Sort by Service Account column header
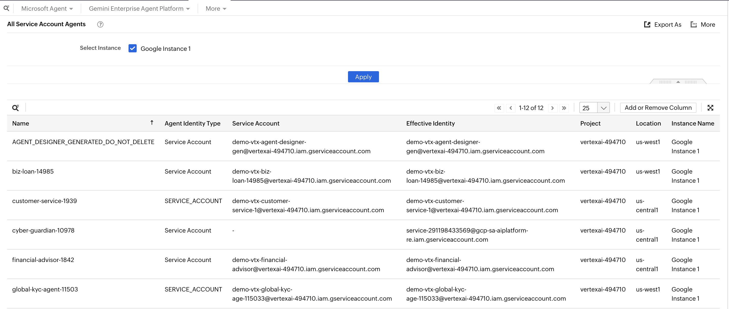 256,123
